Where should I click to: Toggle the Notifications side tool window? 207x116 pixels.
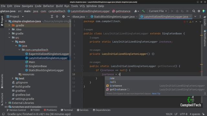(205, 38)
